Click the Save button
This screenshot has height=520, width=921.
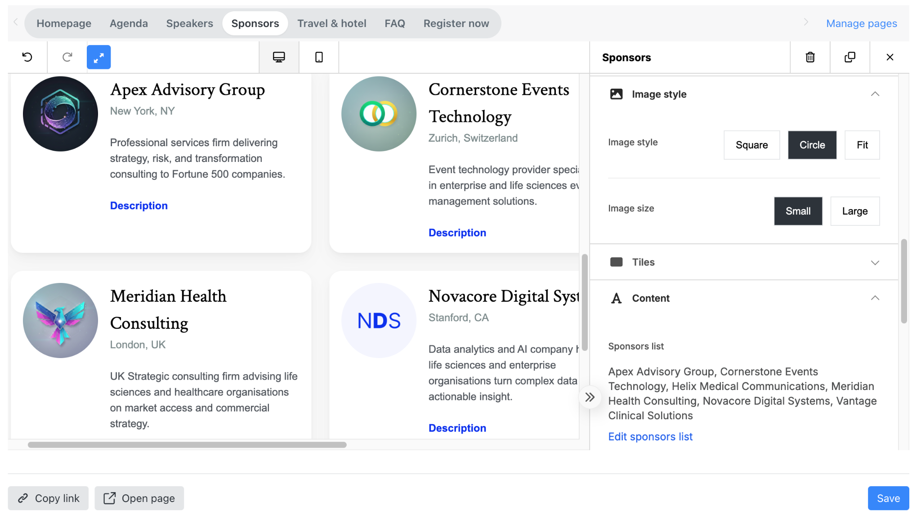pyautogui.click(x=888, y=498)
